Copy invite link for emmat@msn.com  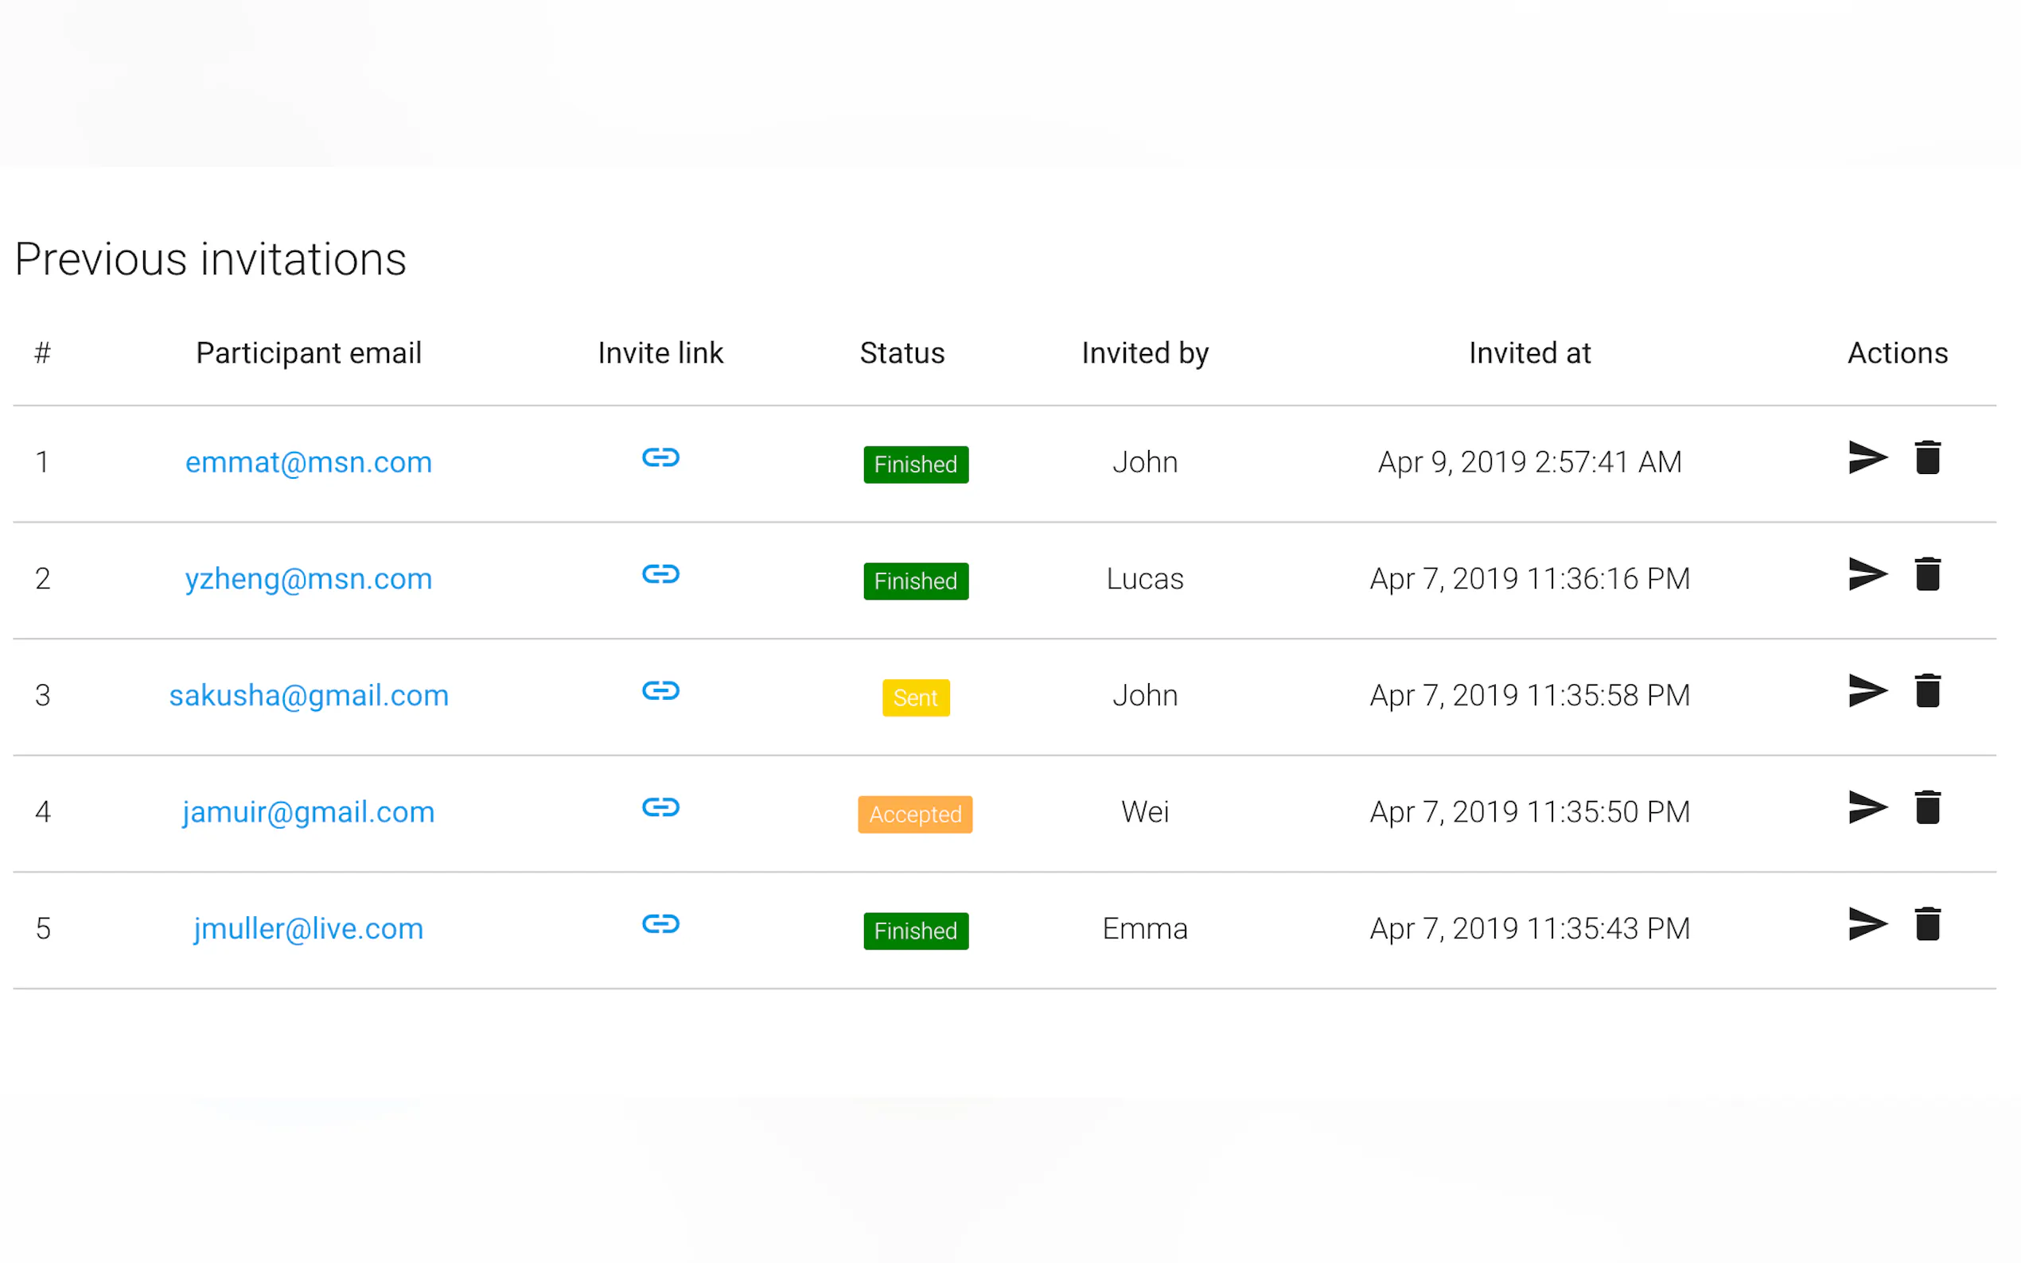pyautogui.click(x=660, y=457)
